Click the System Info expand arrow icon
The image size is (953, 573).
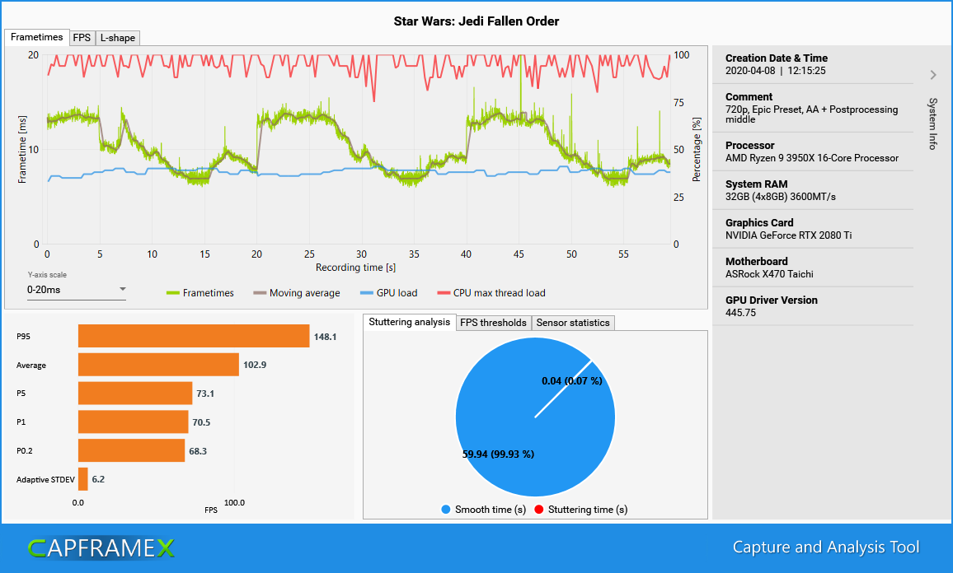pyautogui.click(x=932, y=74)
